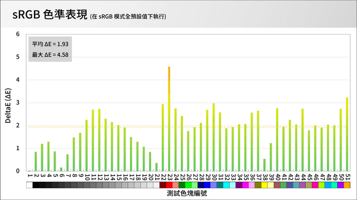
Task: Click the sRGB 色準表現 chart title
Action: pos(50,15)
